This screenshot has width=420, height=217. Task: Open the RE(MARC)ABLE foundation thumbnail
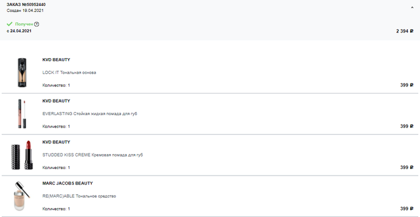point(22,196)
